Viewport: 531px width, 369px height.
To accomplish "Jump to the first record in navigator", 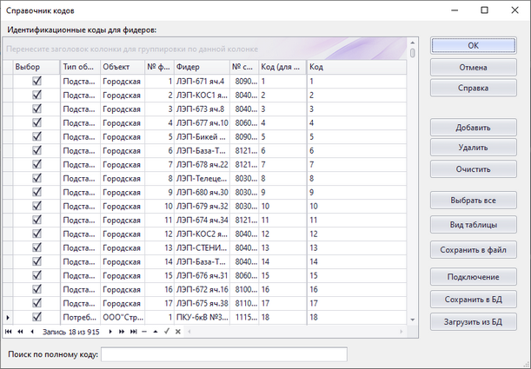I will (x=9, y=332).
